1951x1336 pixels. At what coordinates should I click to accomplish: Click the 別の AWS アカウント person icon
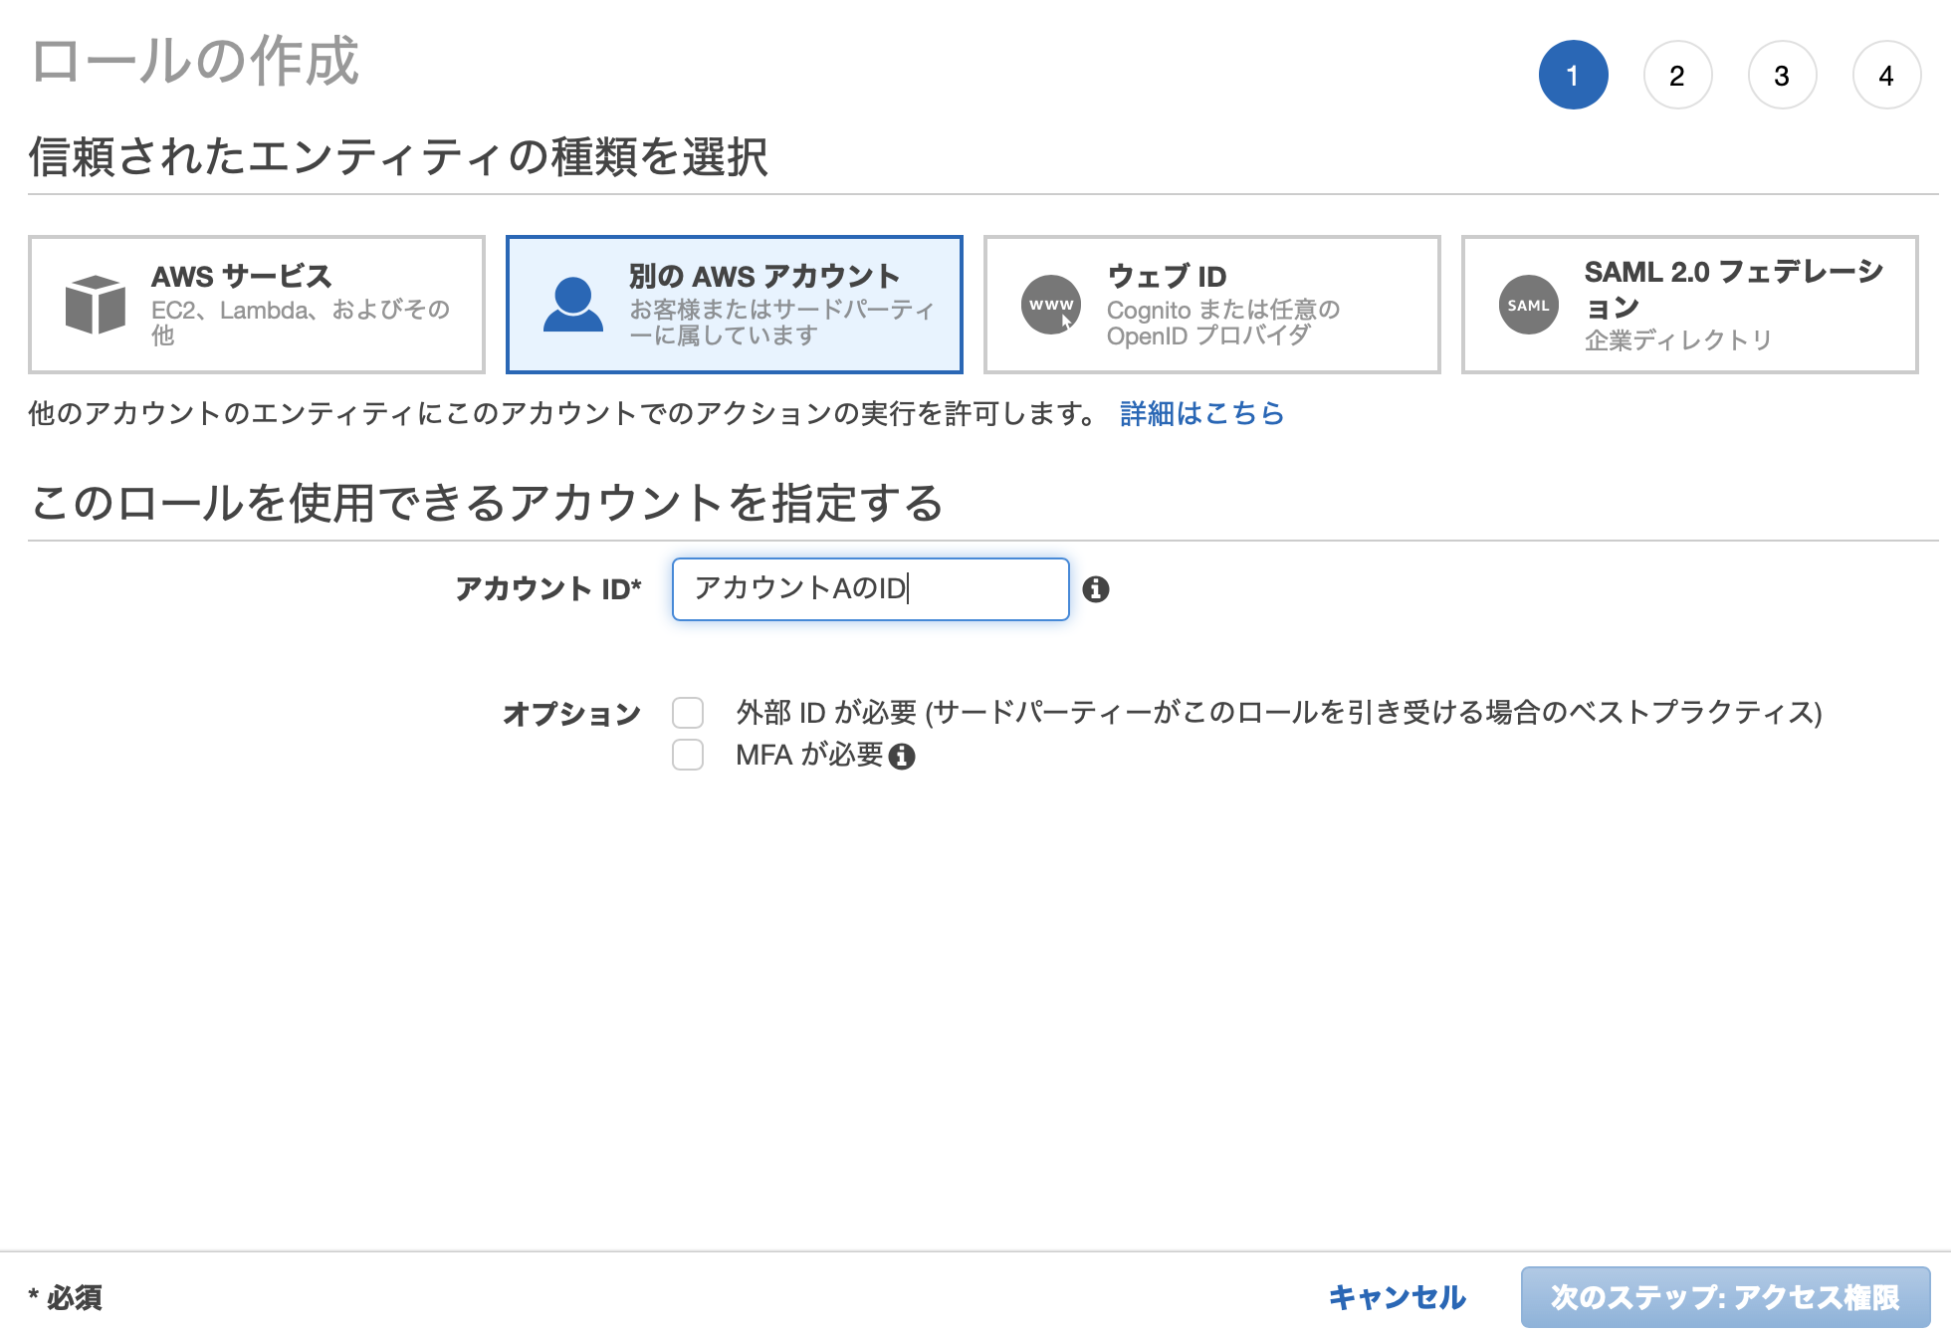click(573, 305)
